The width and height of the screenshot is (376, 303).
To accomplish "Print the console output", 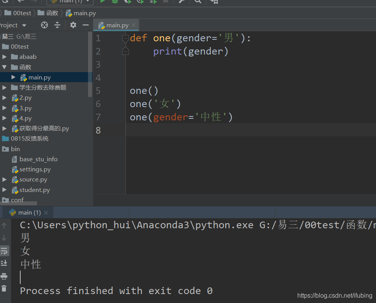I will [x=4, y=277].
